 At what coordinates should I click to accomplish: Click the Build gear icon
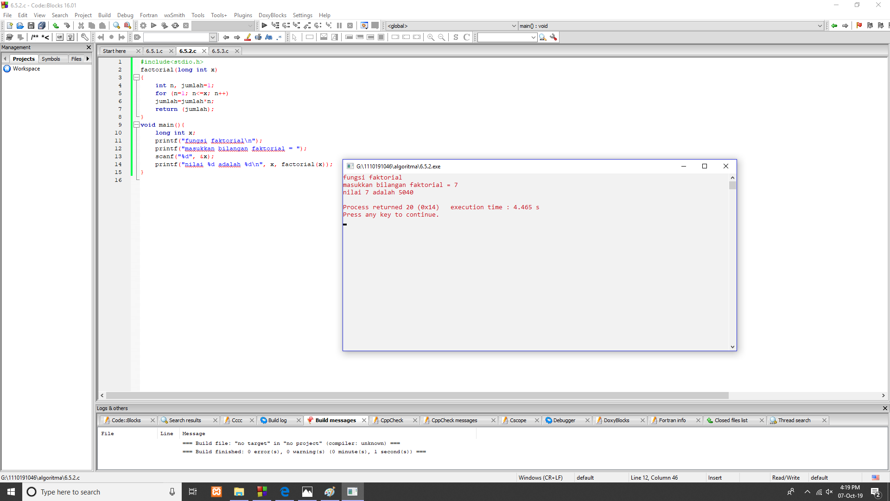[x=143, y=26]
